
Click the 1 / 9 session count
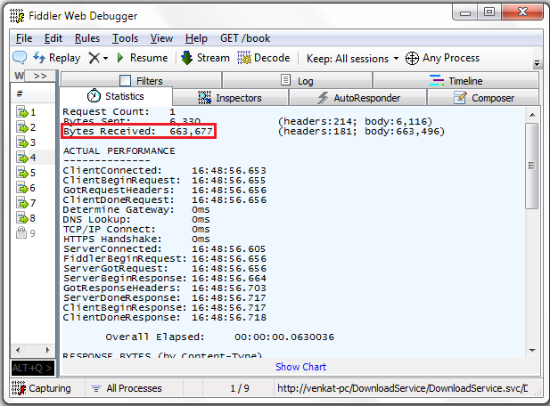pyautogui.click(x=240, y=388)
